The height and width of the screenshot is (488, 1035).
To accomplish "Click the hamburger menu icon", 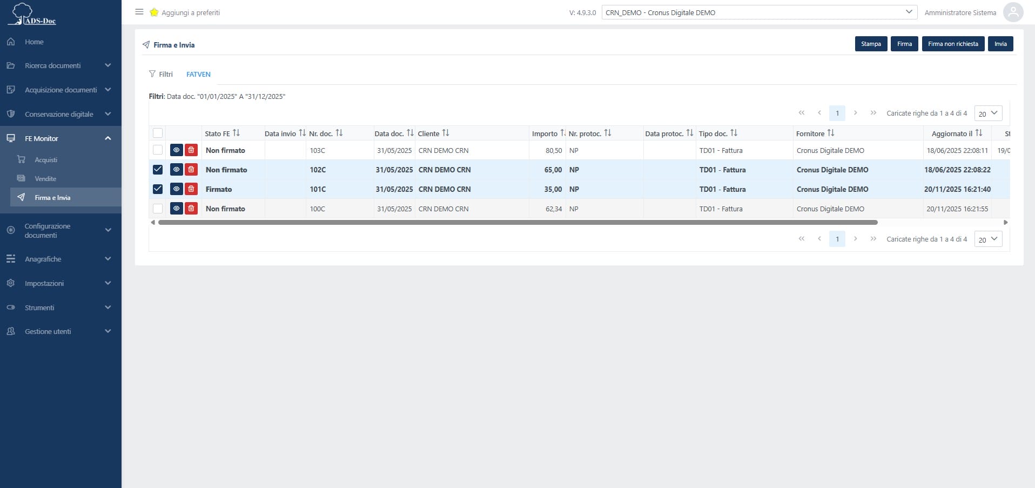I will [x=139, y=12].
